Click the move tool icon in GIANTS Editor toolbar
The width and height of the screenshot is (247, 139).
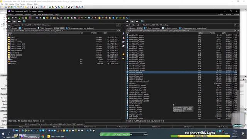tap(66, 7)
